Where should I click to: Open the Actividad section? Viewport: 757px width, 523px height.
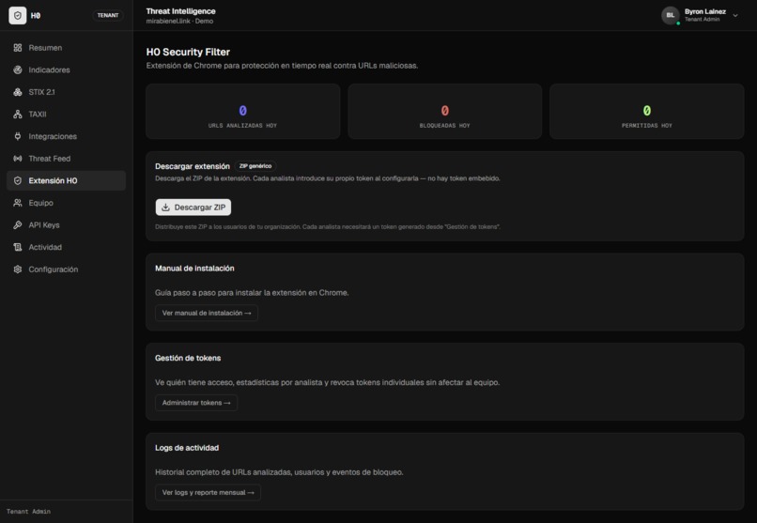[x=66, y=248]
